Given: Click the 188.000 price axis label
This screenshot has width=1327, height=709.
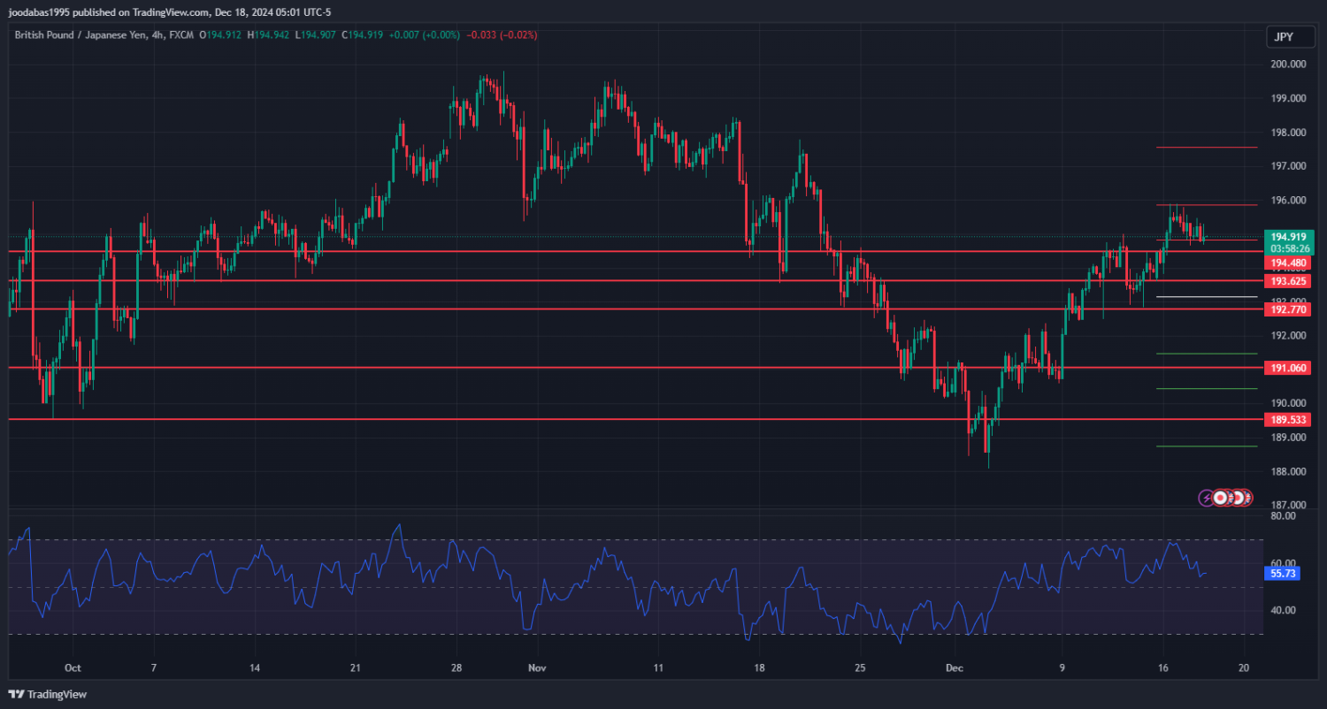Looking at the screenshot, I should 1289,472.
